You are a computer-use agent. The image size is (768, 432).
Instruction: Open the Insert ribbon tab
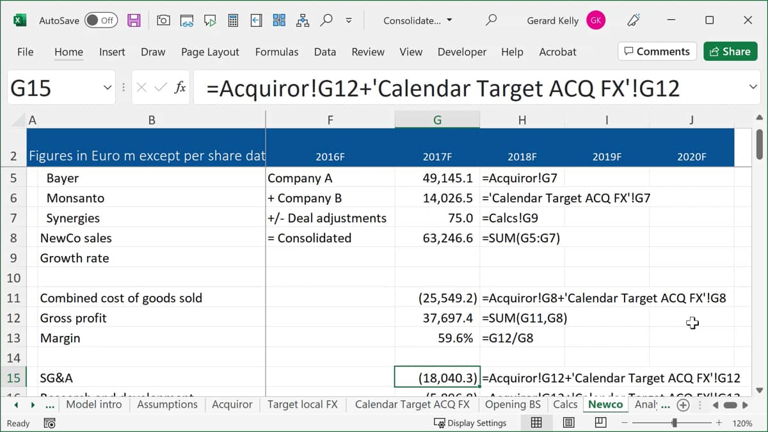point(112,52)
